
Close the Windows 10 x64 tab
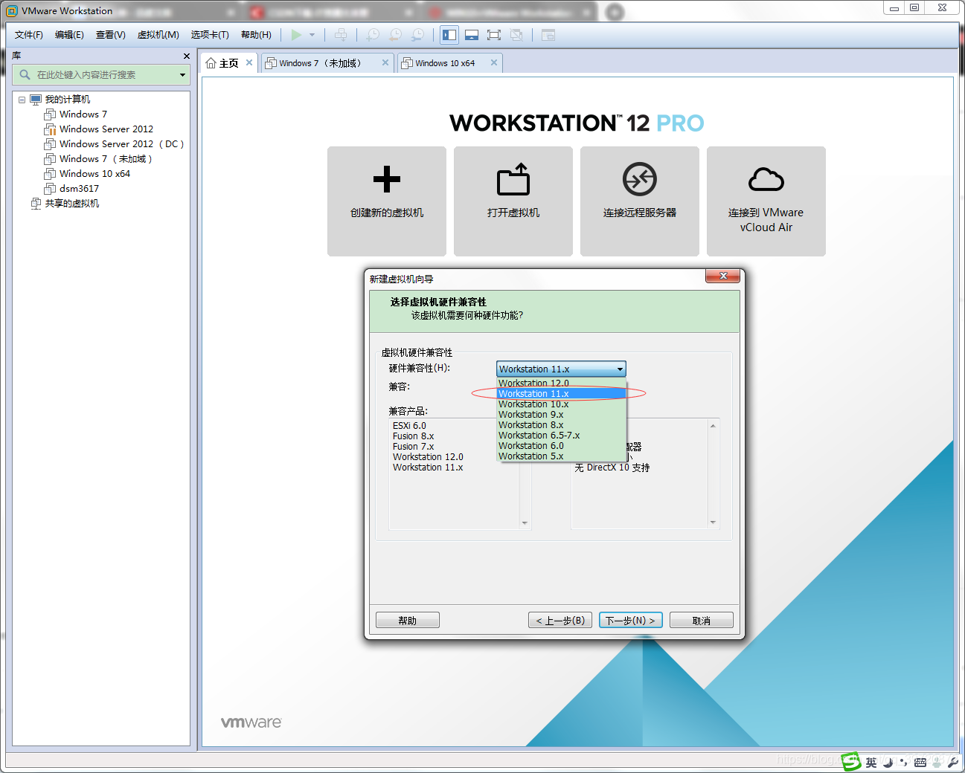[494, 62]
